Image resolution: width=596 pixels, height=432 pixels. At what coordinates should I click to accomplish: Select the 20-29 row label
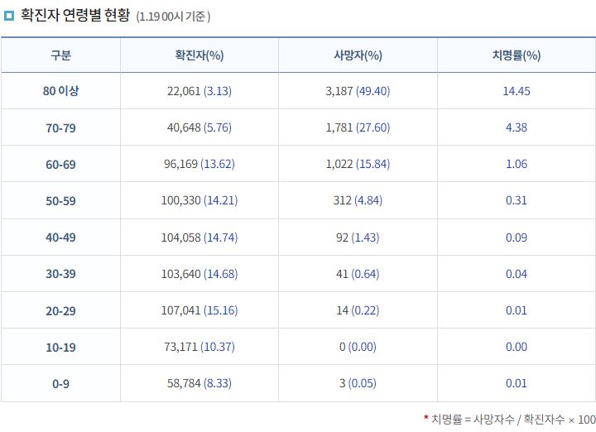pyautogui.click(x=60, y=311)
